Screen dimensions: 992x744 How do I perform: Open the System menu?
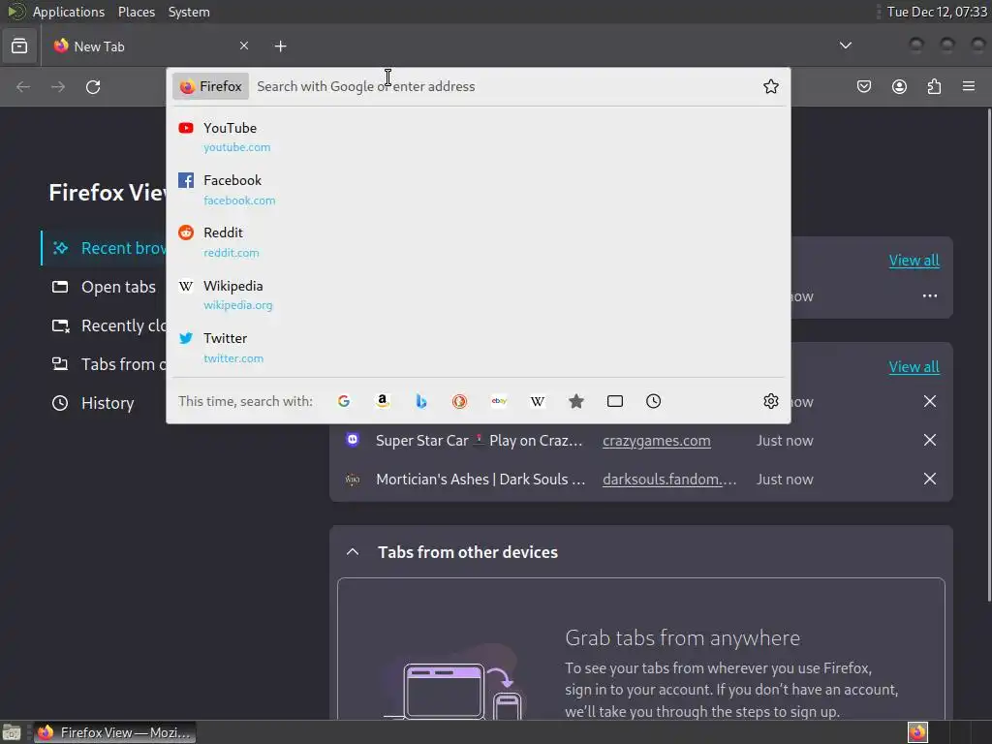(x=189, y=12)
